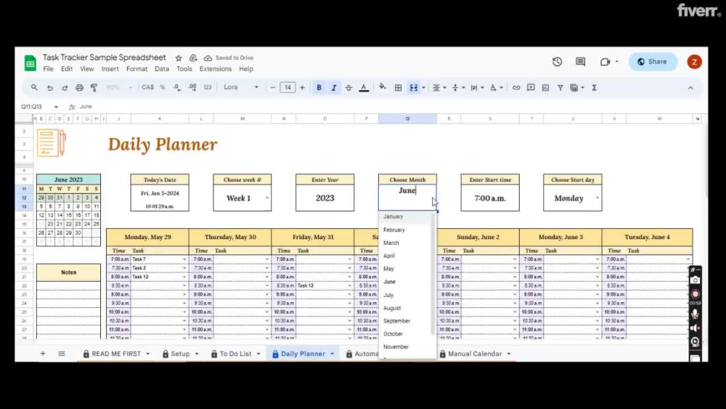Click the move to folder icon
Image resolution: width=726 pixels, height=409 pixels.
coord(193,58)
